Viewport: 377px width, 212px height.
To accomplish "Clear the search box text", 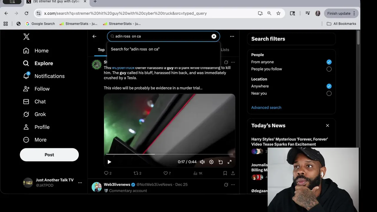I will pyautogui.click(x=214, y=36).
